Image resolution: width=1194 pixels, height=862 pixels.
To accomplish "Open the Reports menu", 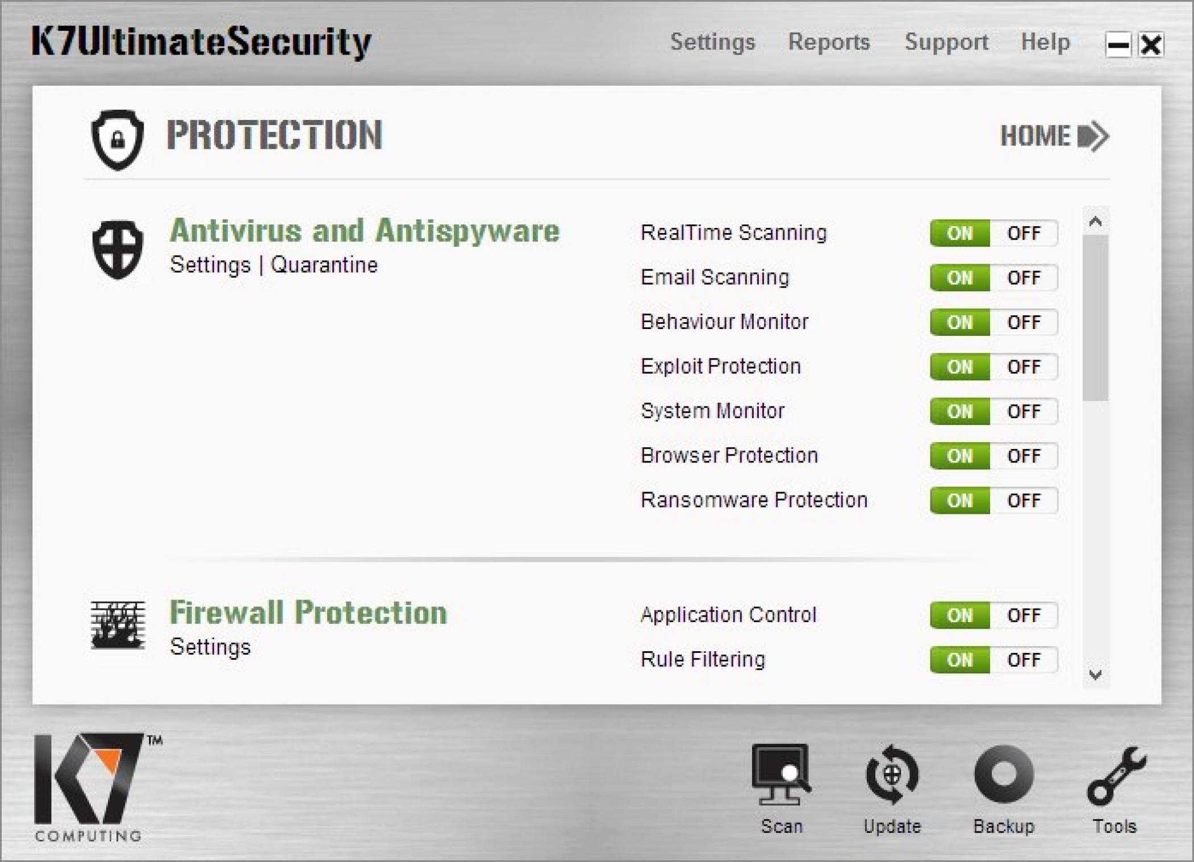I will coord(829,42).
